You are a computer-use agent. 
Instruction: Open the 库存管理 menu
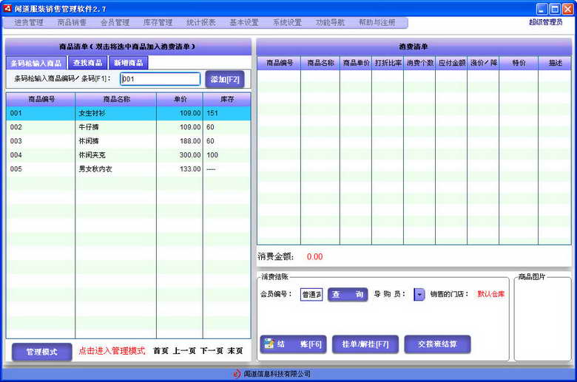pos(157,23)
